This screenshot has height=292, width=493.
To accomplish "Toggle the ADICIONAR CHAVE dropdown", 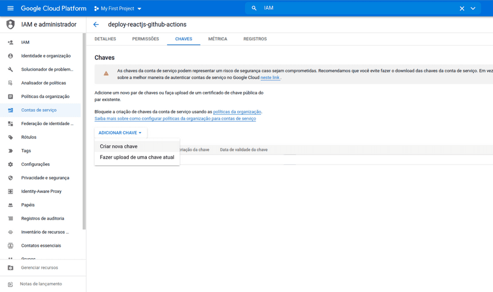I will tap(120, 133).
